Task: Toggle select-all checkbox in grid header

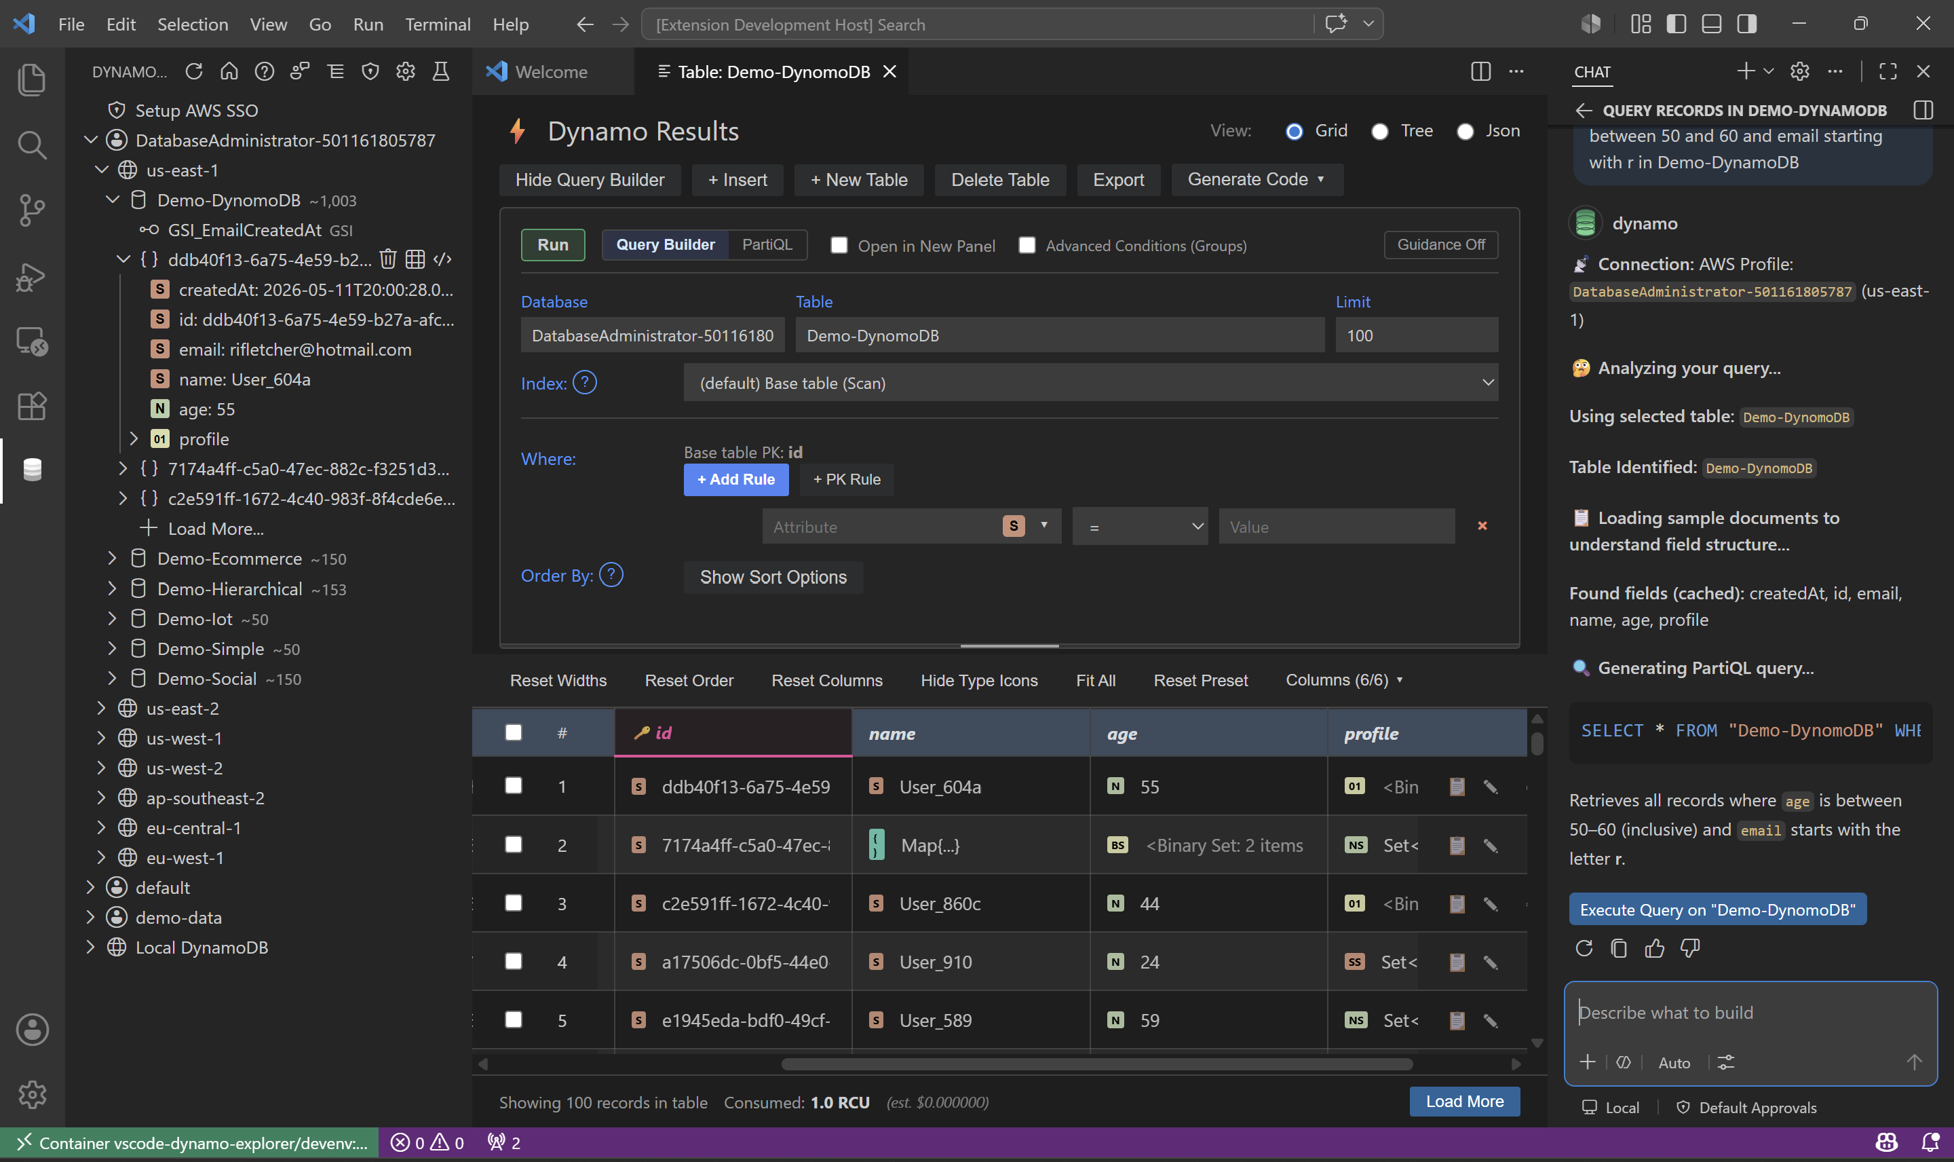Action: click(514, 733)
